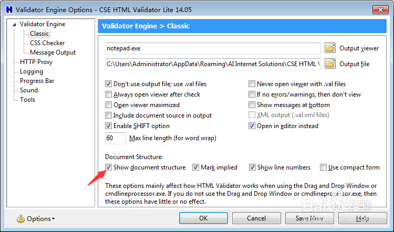Click the notepad.exe output viewer field
This screenshot has width=394, height=232.
pyautogui.click(x=212, y=48)
